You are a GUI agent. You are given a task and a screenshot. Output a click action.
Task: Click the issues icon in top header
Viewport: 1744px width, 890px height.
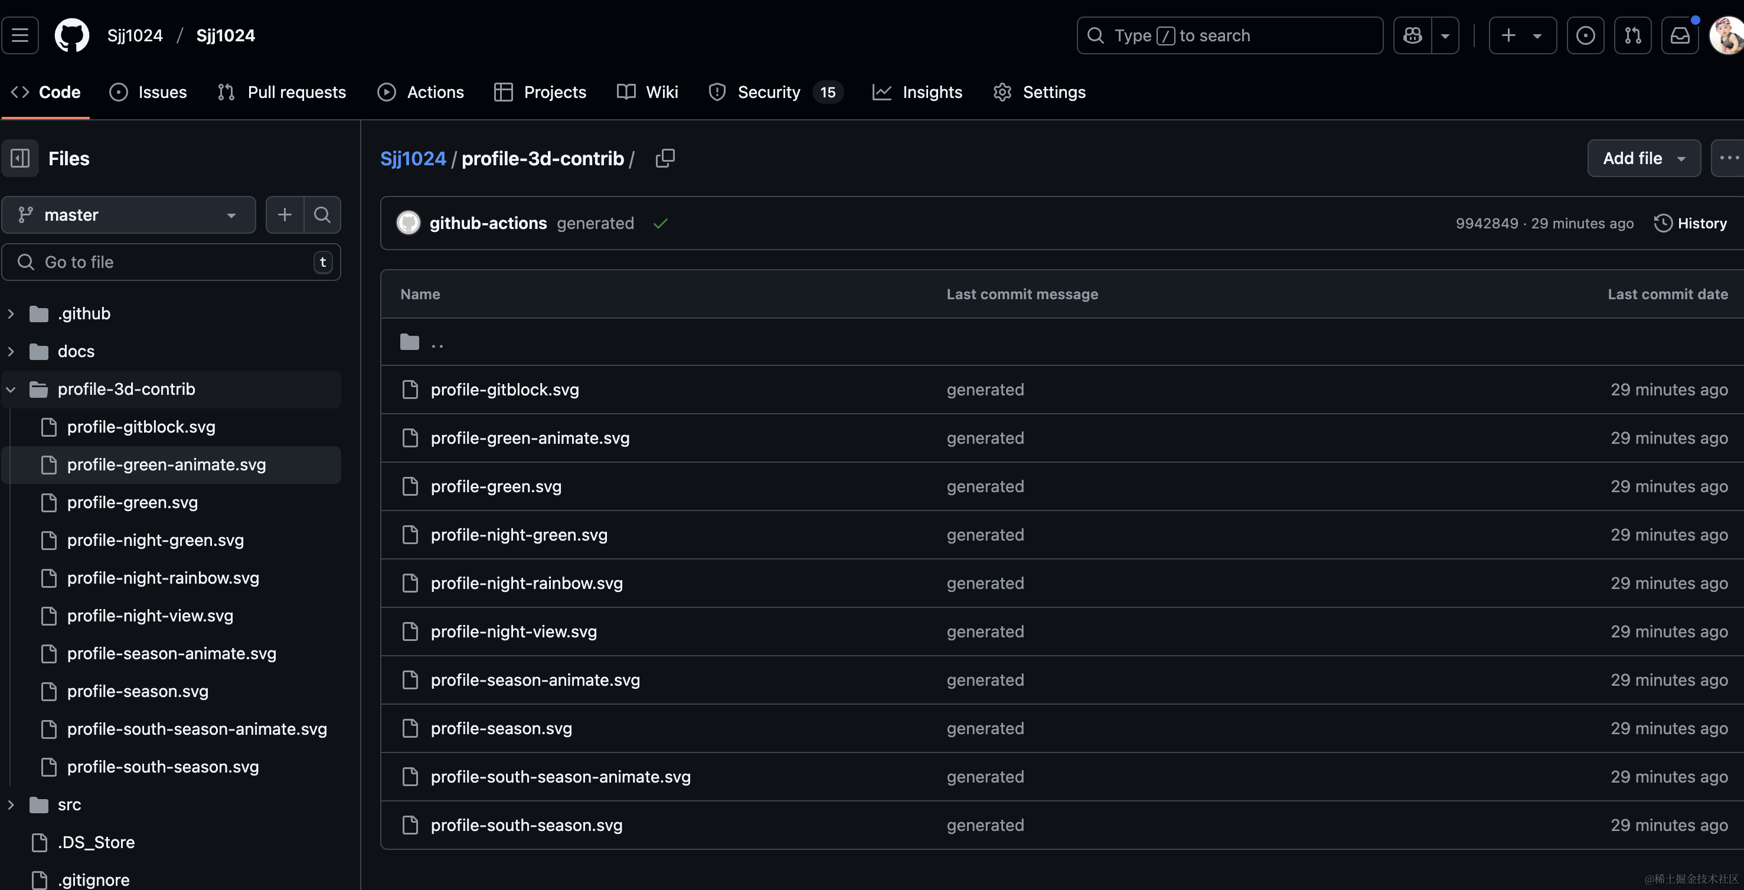click(x=1585, y=35)
